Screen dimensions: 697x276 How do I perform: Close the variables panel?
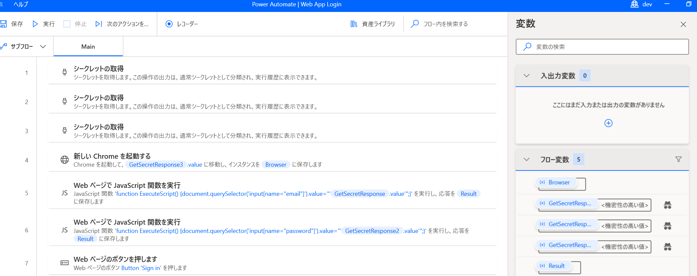tap(683, 24)
